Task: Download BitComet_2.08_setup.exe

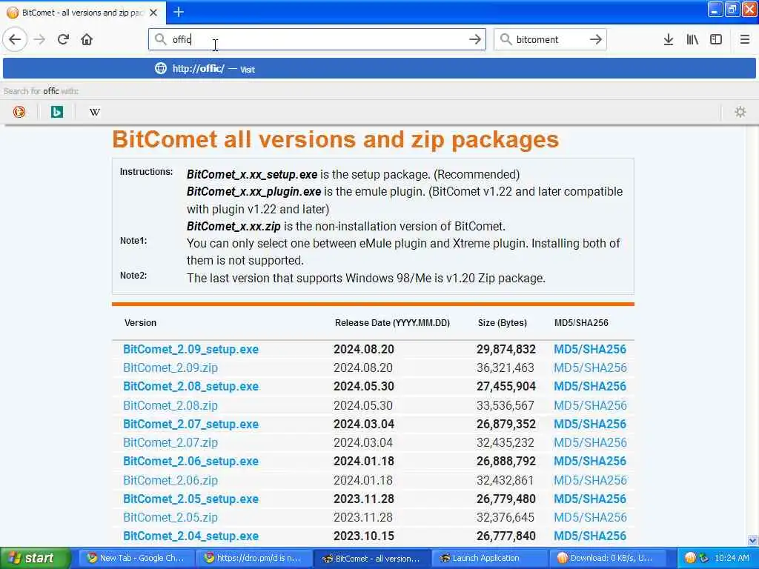Action: pos(190,387)
